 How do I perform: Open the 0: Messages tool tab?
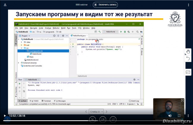[60, 101]
